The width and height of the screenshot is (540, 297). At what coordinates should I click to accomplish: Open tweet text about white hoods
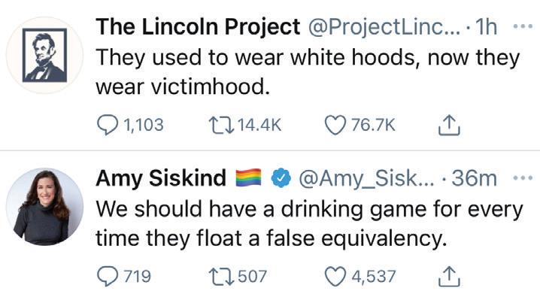click(308, 71)
